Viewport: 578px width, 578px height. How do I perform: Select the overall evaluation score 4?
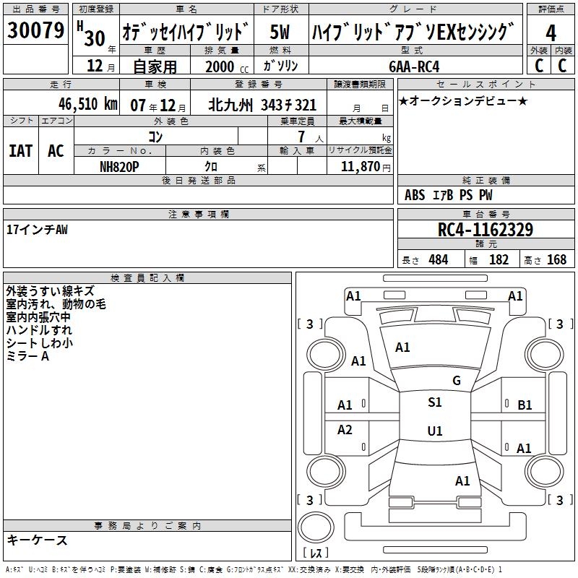[x=551, y=33]
